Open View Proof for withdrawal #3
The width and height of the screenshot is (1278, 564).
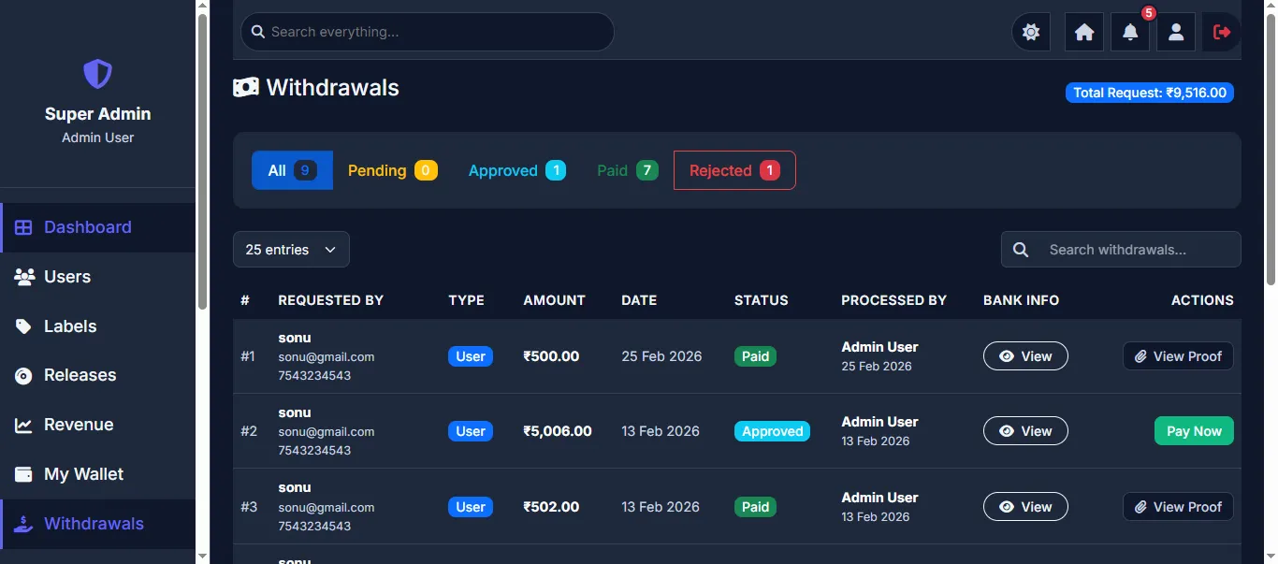[1178, 507]
